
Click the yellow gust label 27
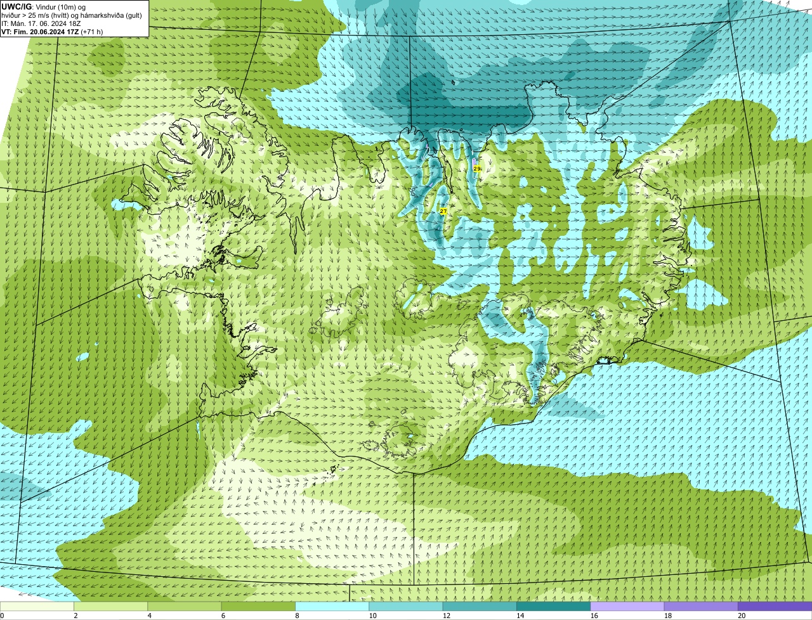point(443,211)
